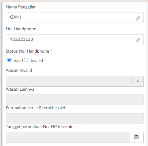
Task: Click the Nama Panggilan label
Action: [21, 7]
